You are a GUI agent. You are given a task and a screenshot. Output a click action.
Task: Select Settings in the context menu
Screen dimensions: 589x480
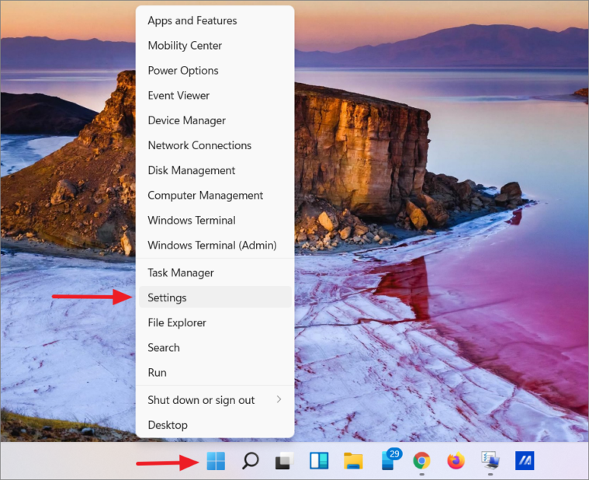click(x=215, y=297)
